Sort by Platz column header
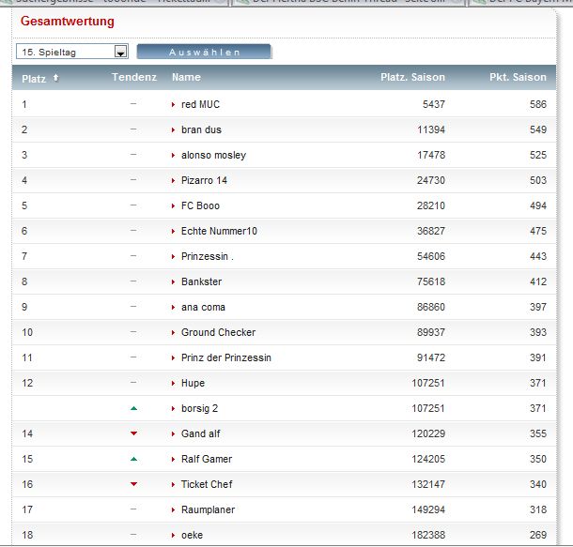The image size is (573, 547). click(x=35, y=78)
